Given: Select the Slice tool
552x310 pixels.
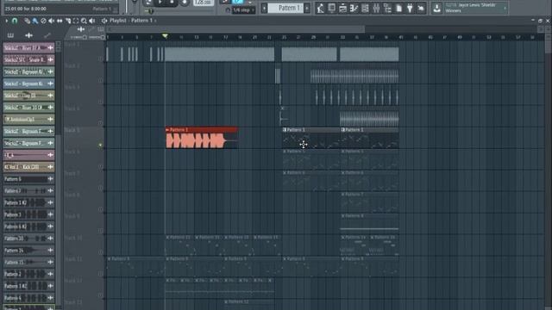Looking at the screenshot, I should pos(68,21).
